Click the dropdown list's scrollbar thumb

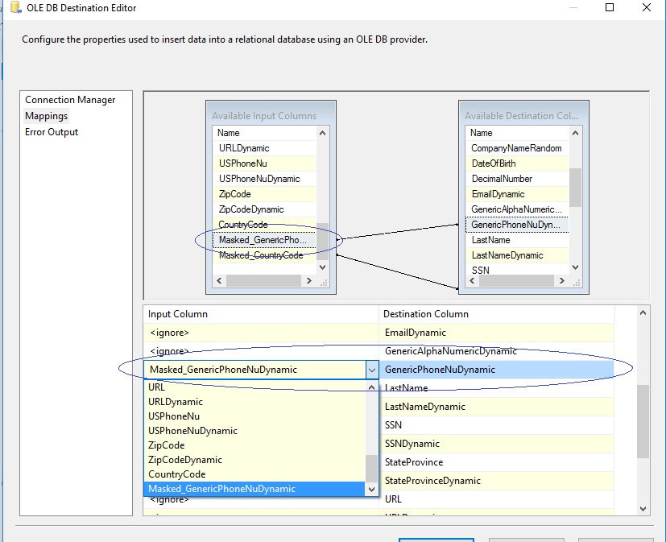tap(371, 469)
